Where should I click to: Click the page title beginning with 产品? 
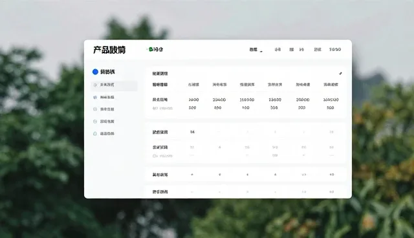109,50
